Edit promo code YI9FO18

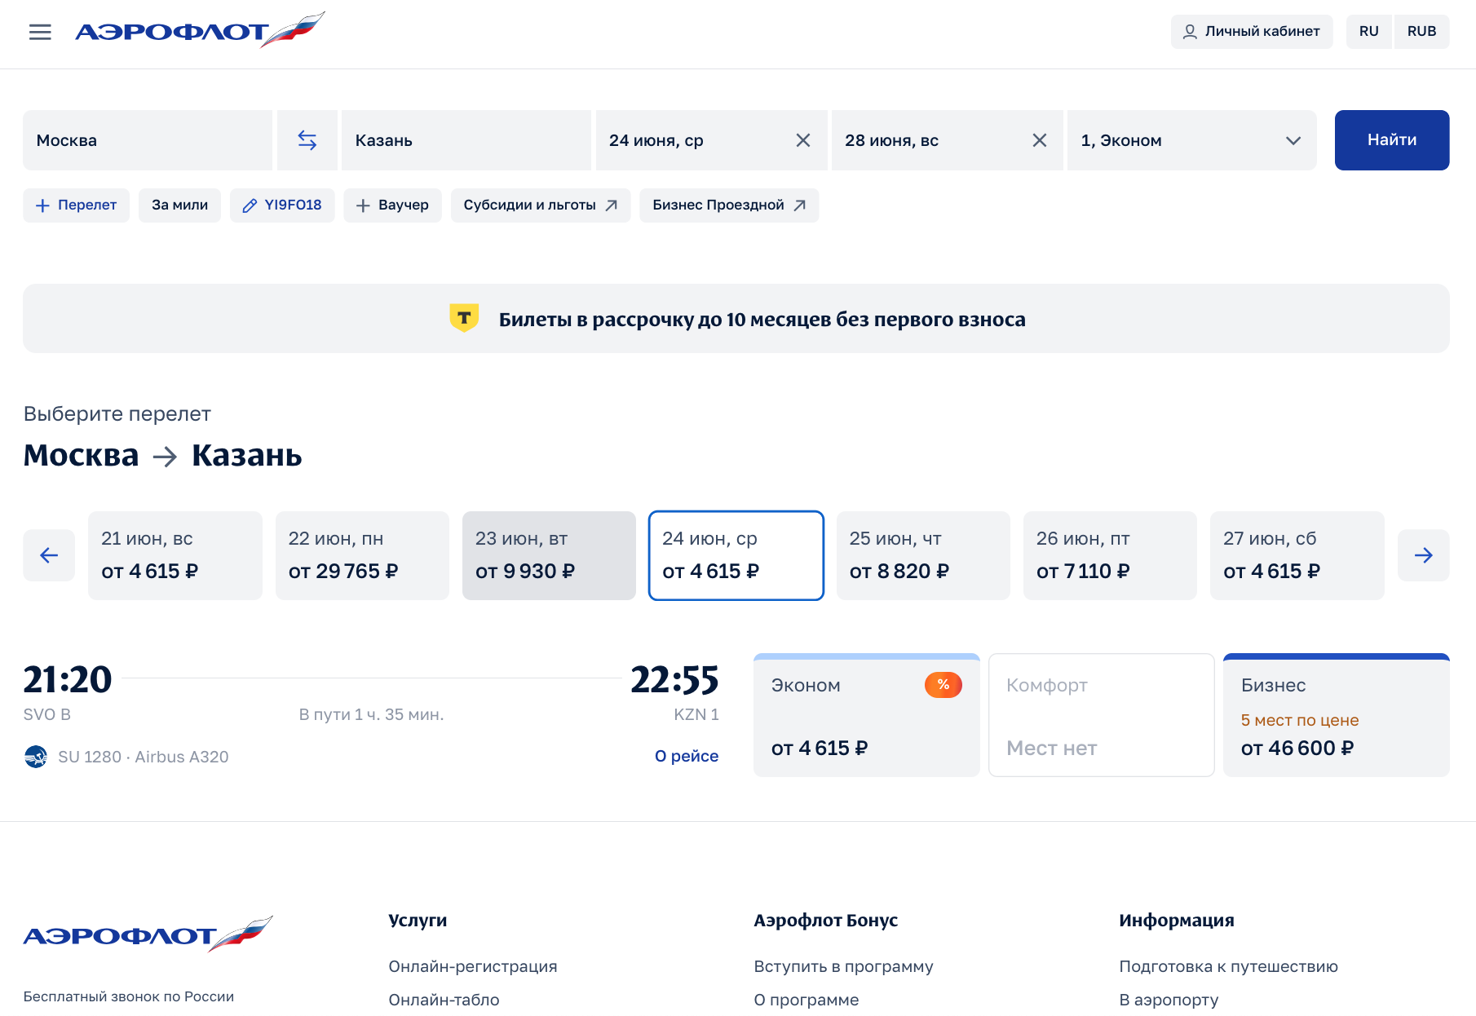(x=282, y=205)
